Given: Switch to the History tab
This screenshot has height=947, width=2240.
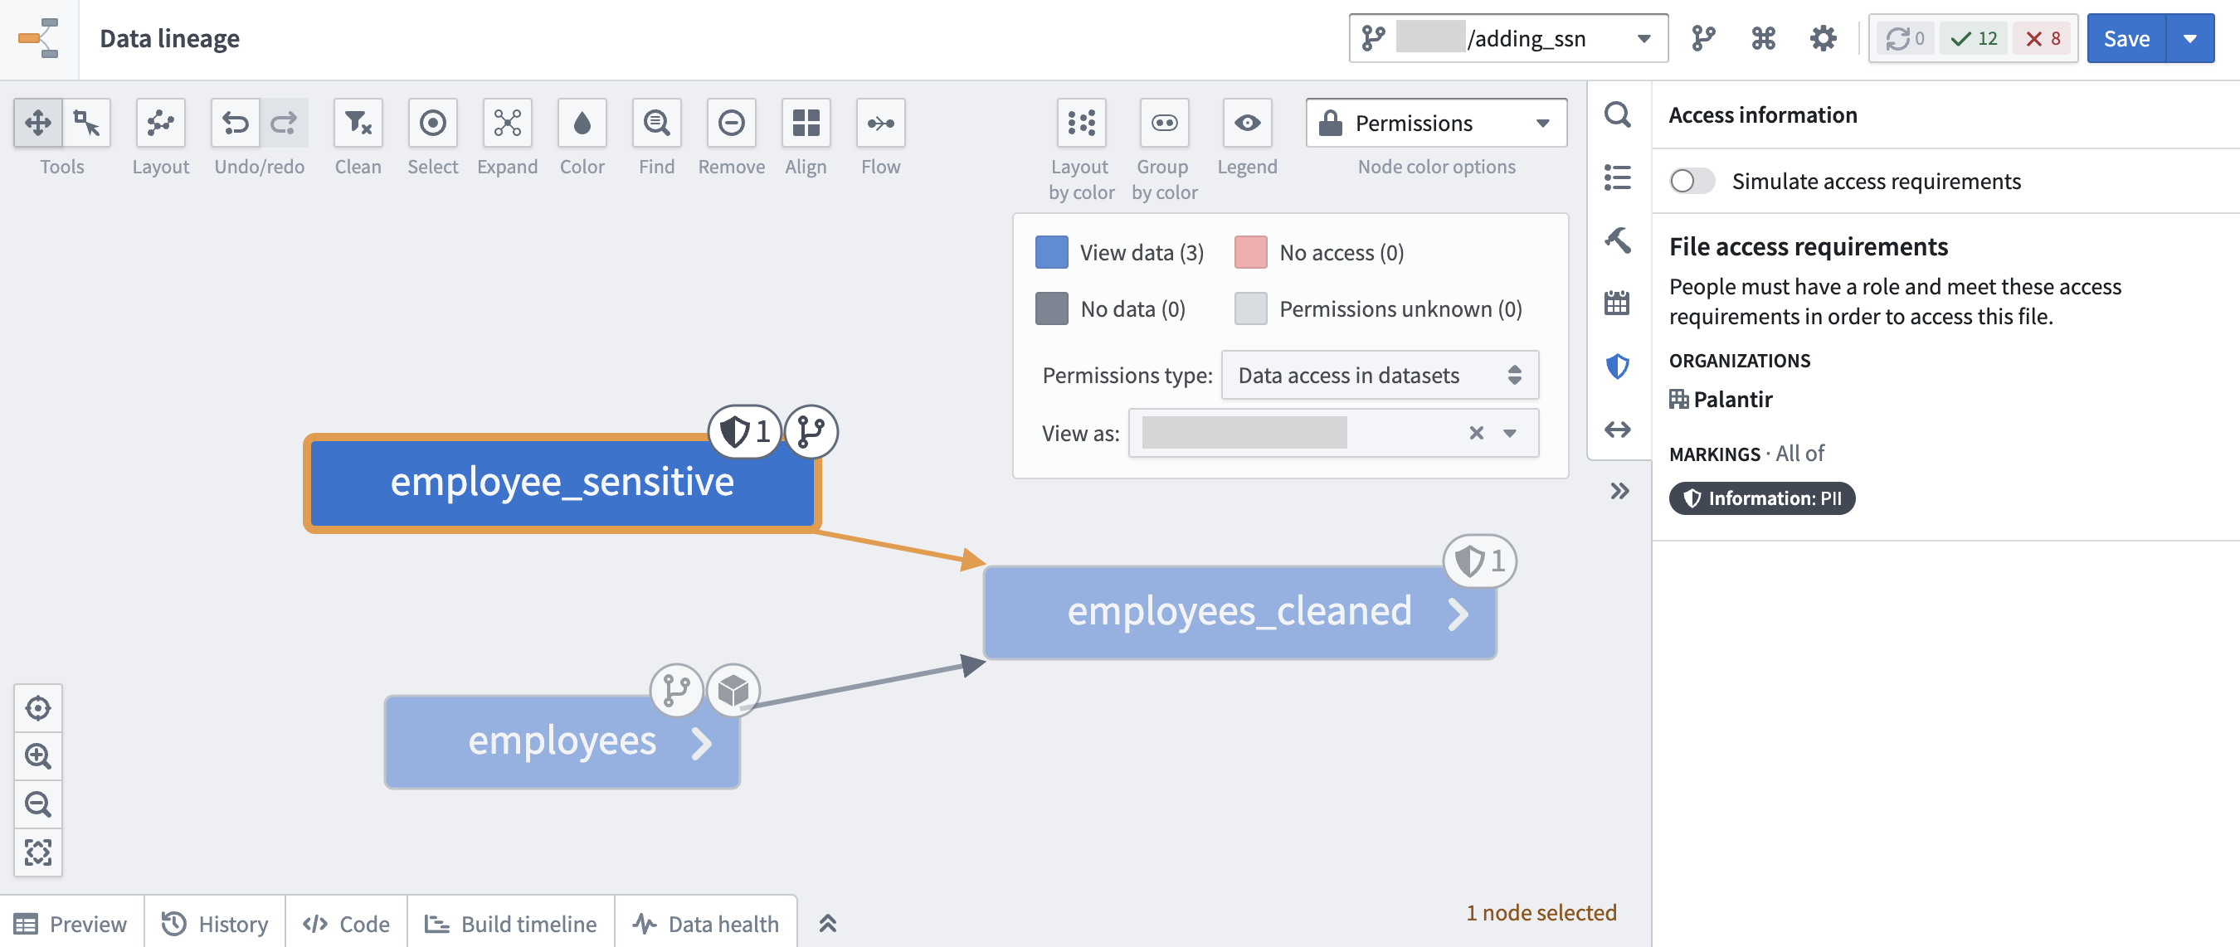Looking at the screenshot, I should tap(215, 923).
